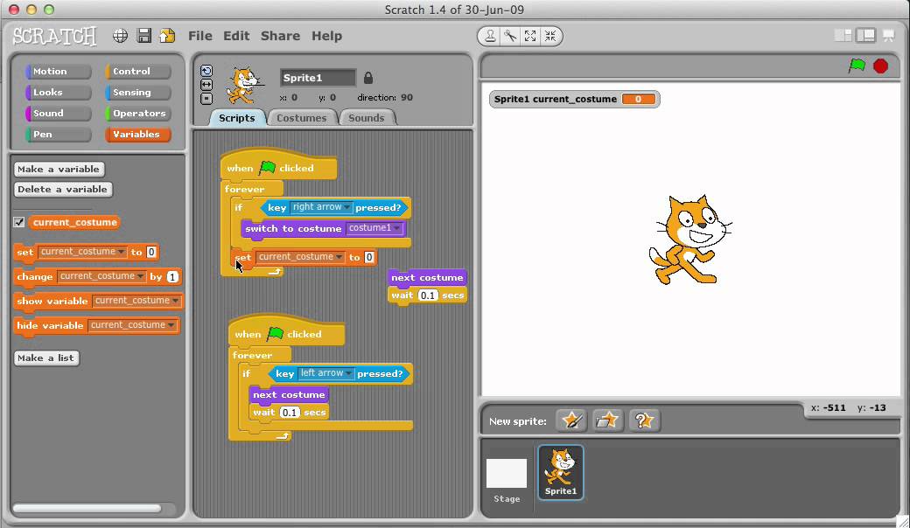Click wait seconds field in loose block
The image size is (910, 528).
click(x=428, y=295)
